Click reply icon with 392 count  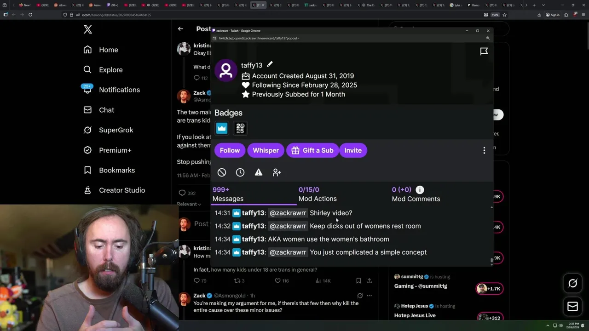point(182,193)
